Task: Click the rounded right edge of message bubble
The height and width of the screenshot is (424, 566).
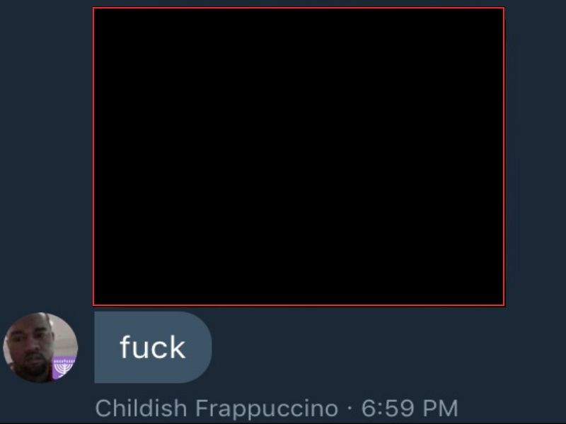Action: coord(202,347)
